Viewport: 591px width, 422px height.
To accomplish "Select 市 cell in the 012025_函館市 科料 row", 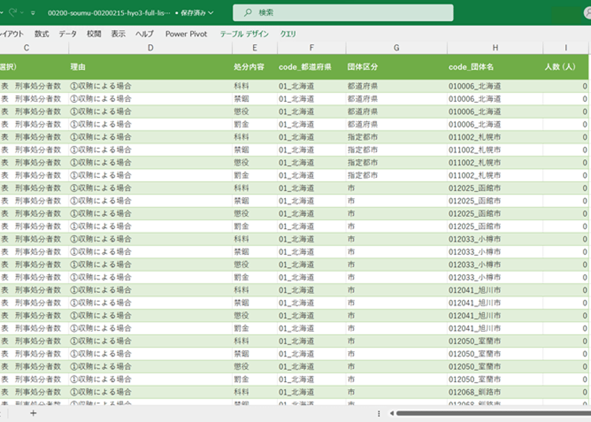I will coord(397,188).
